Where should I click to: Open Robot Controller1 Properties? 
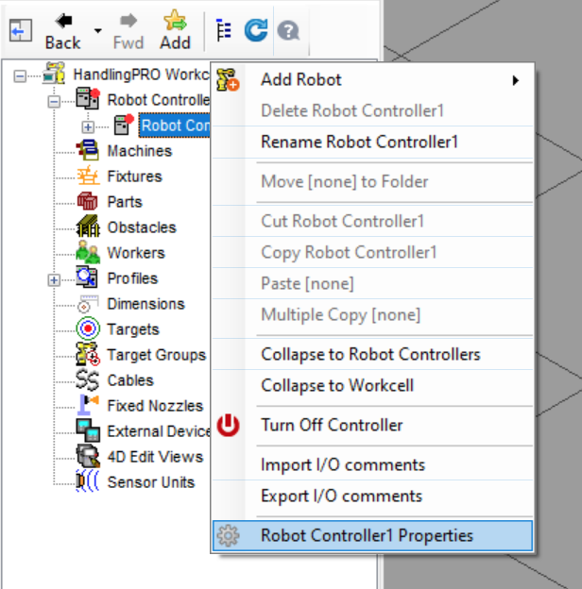pyautogui.click(x=372, y=535)
